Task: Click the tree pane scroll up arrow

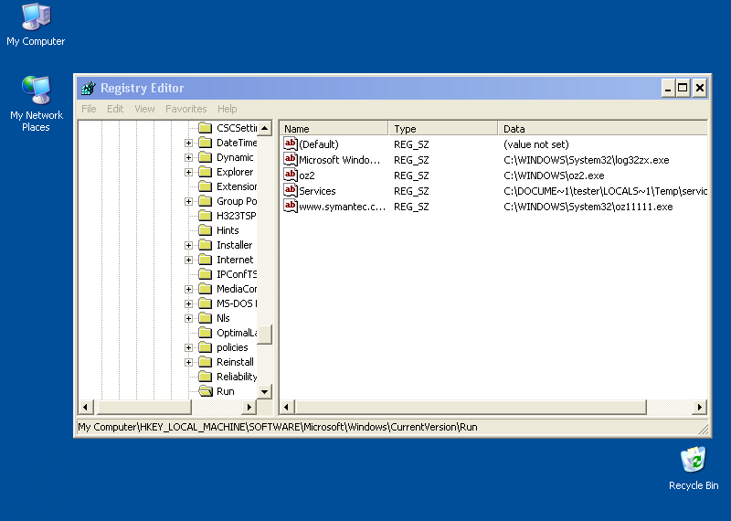Action: click(264, 128)
